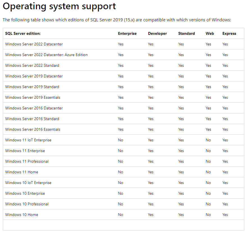The height and width of the screenshot is (232, 246).
Task: Open the Windows 11 Home link
Action: tap(22, 172)
